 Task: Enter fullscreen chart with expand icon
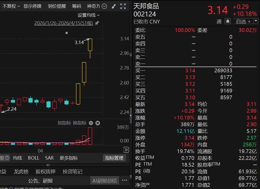point(123,6)
